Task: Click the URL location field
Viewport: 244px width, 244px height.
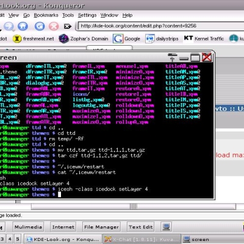Action: tap(160, 26)
